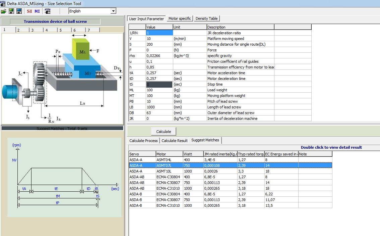This screenshot has width=380, height=236.
Task: Edit rho value 0,02266
Action: tap(160, 56)
